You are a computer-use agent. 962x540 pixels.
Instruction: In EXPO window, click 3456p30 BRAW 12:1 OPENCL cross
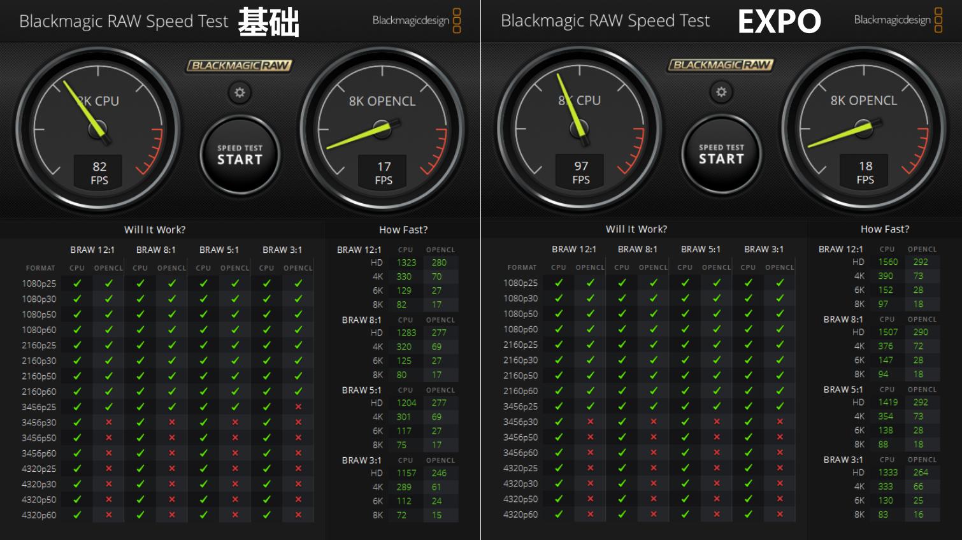(x=591, y=422)
